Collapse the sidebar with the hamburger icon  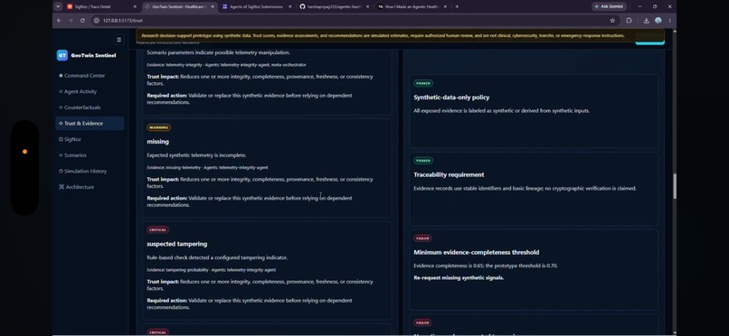click(x=119, y=40)
